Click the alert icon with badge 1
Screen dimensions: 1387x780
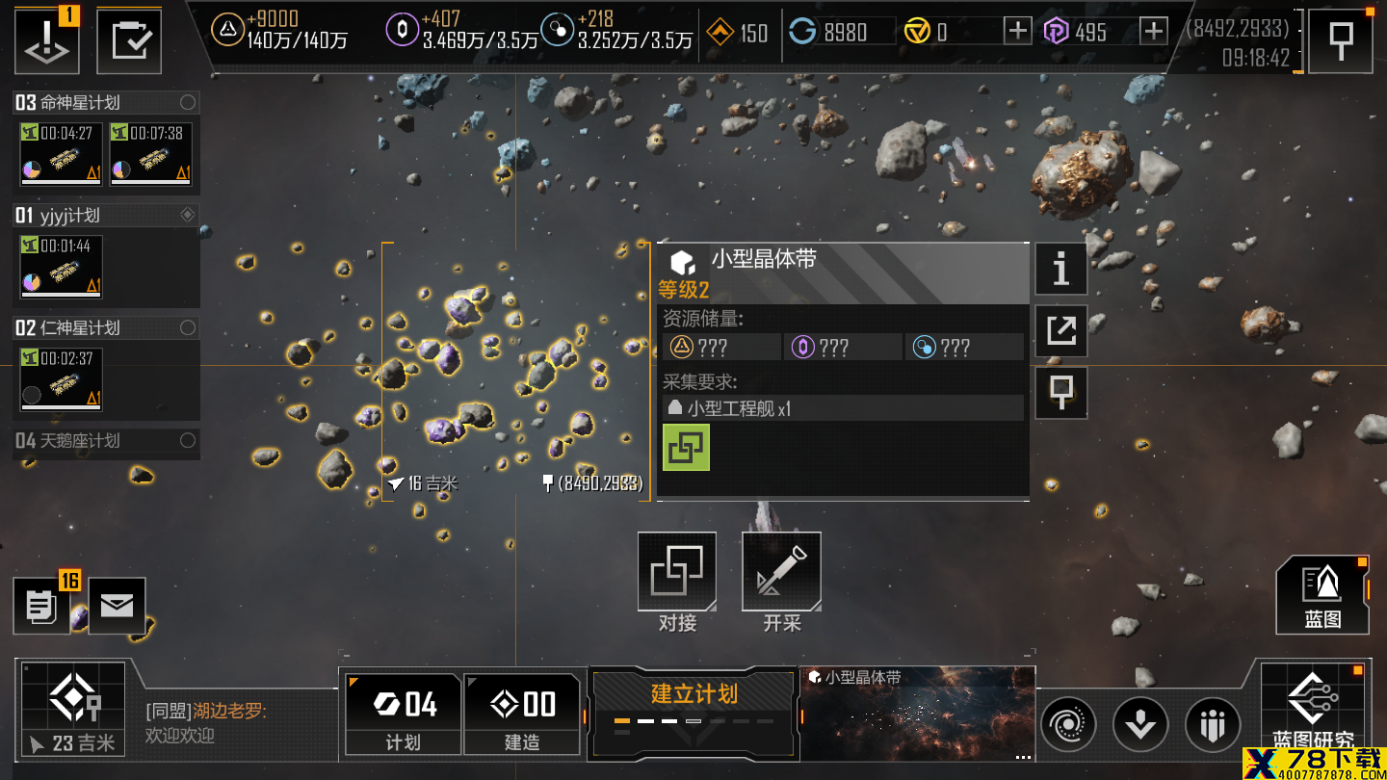pos(46,41)
